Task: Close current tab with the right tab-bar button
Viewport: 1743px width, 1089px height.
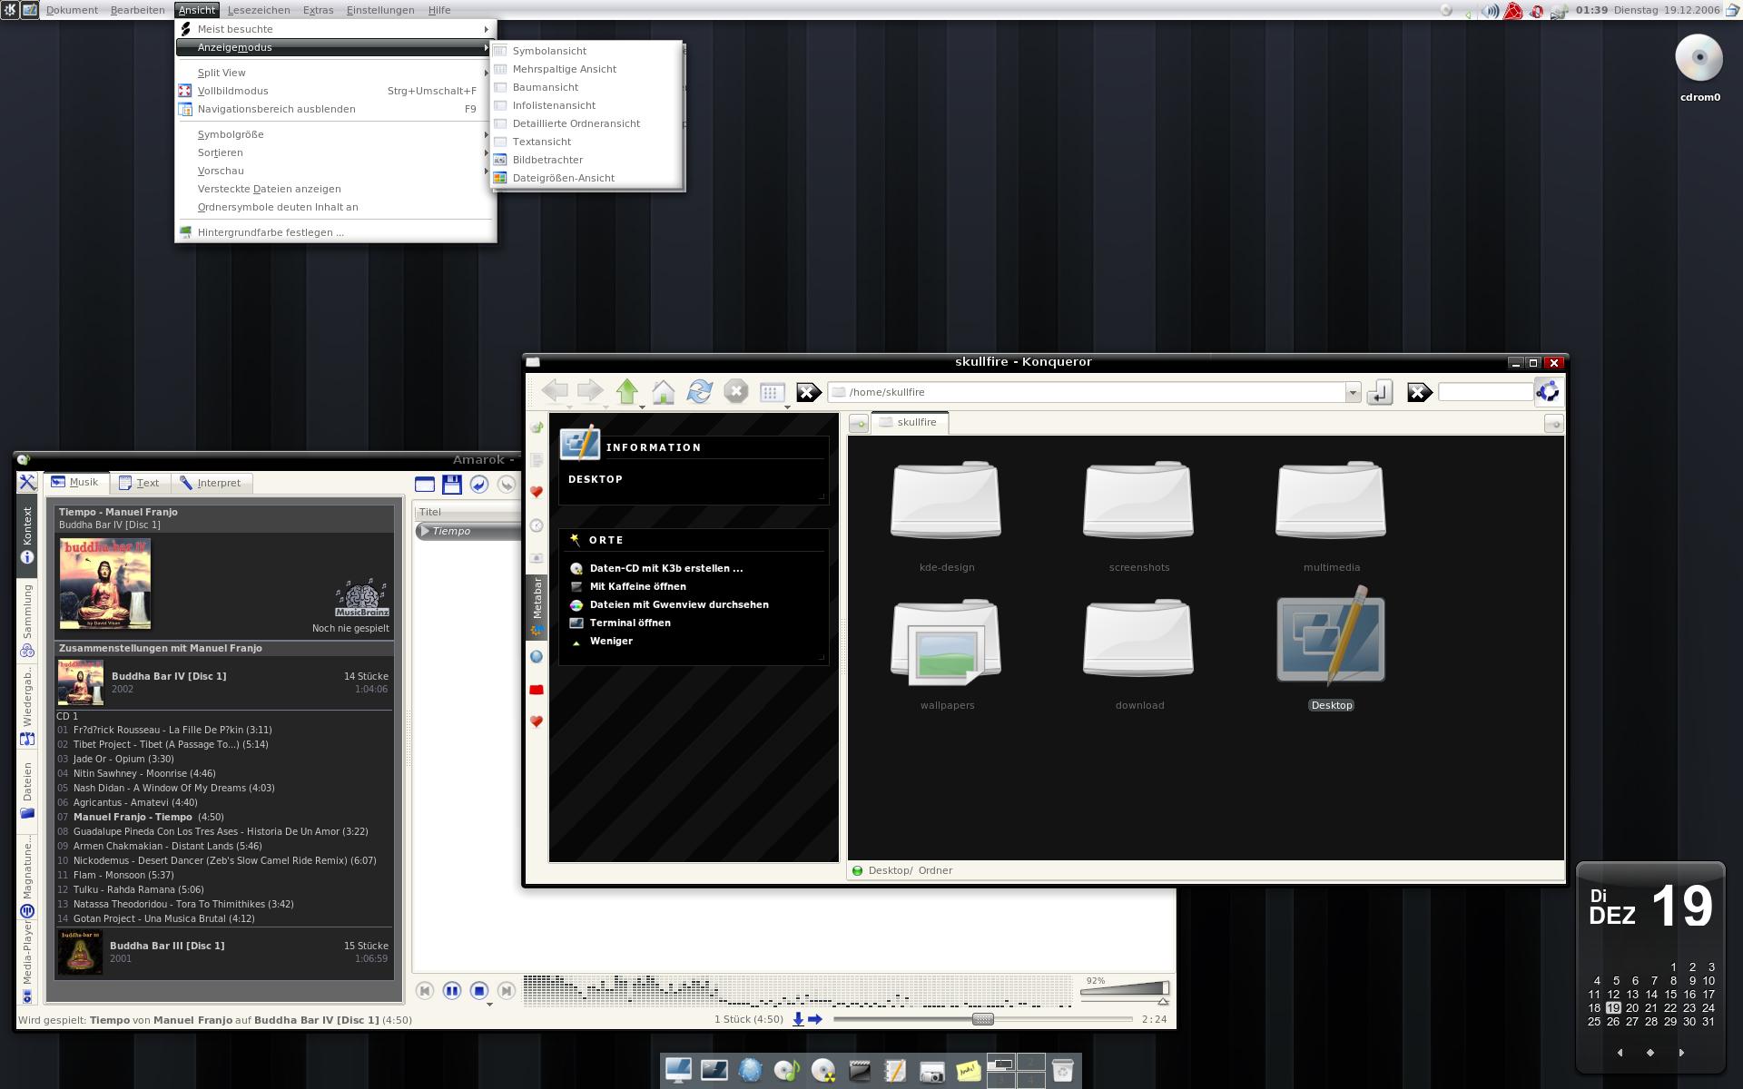Action: pyautogui.click(x=1553, y=424)
